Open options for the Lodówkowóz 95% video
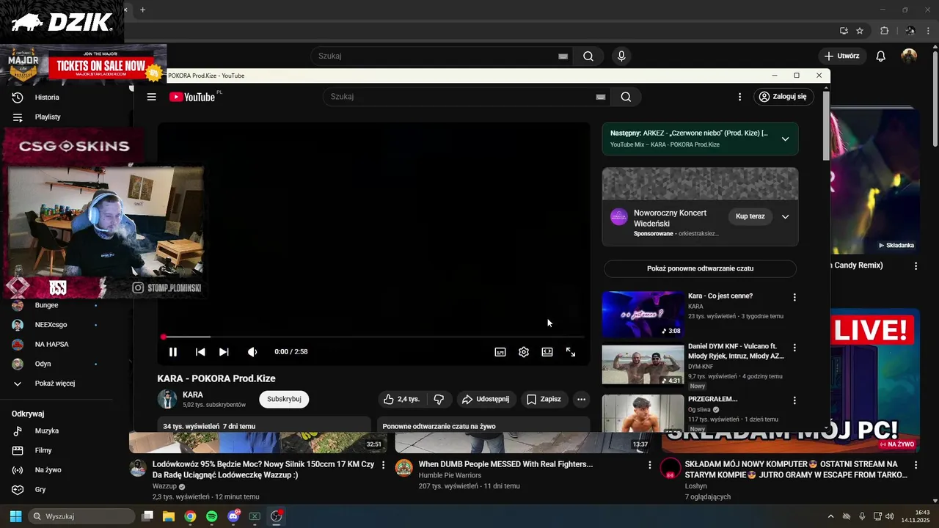Image resolution: width=939 pixels, height=528 pixels. coord(383,465)
